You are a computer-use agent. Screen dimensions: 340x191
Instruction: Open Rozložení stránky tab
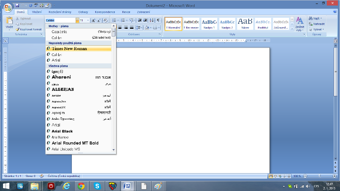60,12
